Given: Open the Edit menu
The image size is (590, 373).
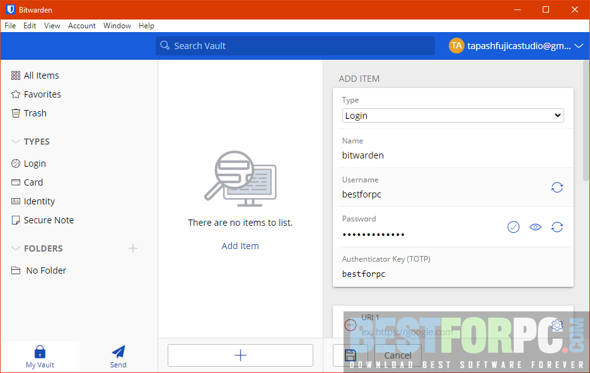Looking at the screenshot, I should 30,26.
